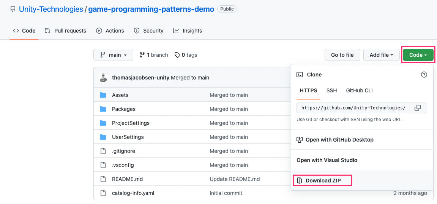This screenshot has height=204, width=437.
Task: Click the 2 months ago timestamp
Action: (410, 193)
